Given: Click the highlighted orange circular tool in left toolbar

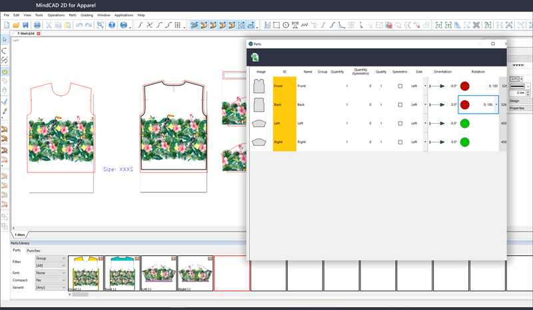Looking at the screenshot, I should click(x=5, y=72).
